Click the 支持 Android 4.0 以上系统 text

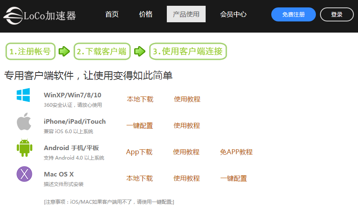pyautogui.click(x=74, y=158)
